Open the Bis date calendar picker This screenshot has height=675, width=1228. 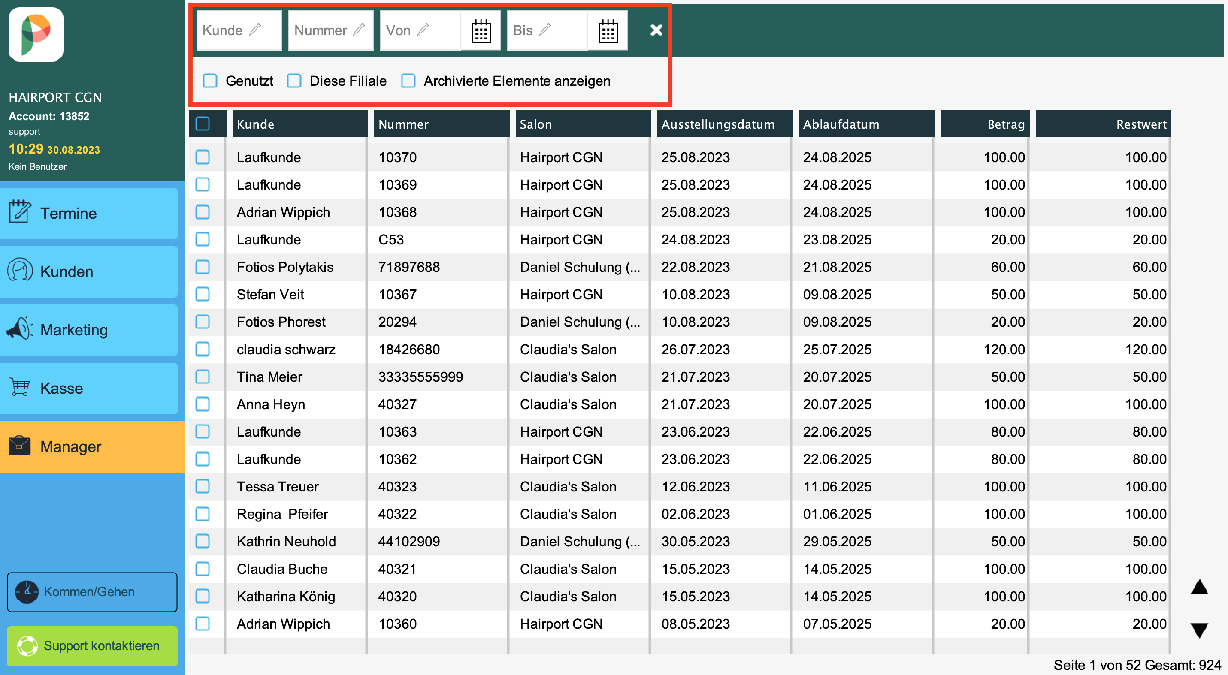tap(607, 30)
